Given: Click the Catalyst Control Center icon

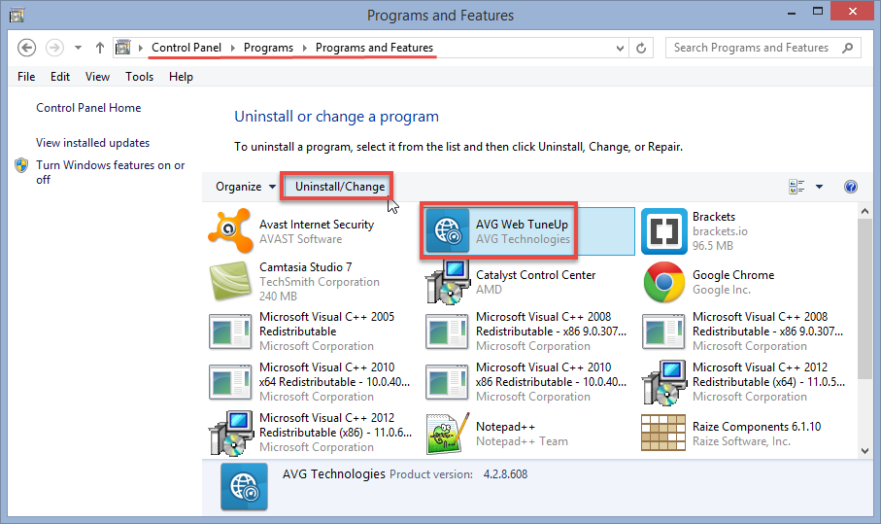Looking at the screenshot, I should point(447,281).
